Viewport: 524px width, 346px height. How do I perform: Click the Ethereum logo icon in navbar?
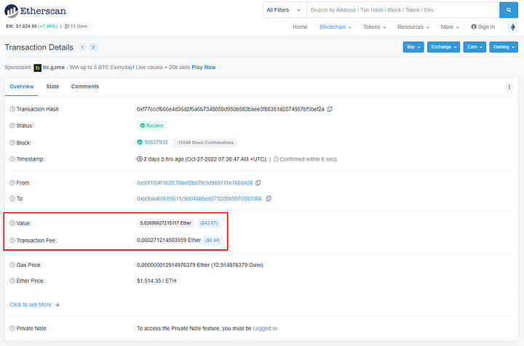pos(512,27)
